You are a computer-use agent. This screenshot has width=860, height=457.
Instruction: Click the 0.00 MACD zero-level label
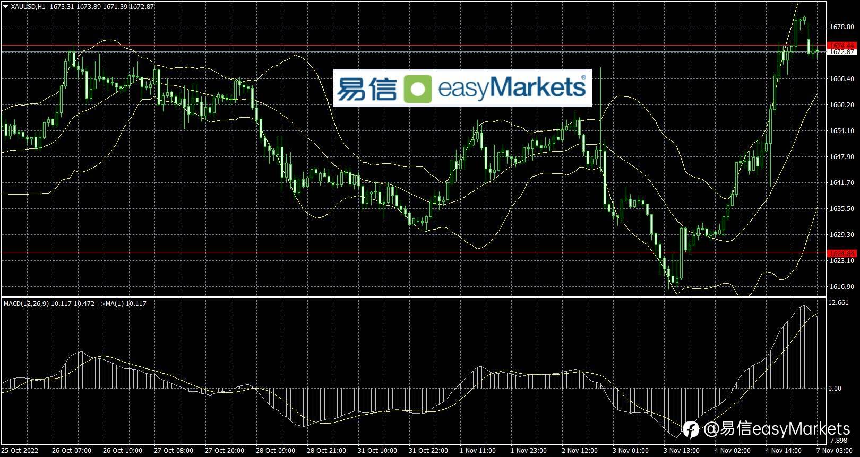[835, 389]
